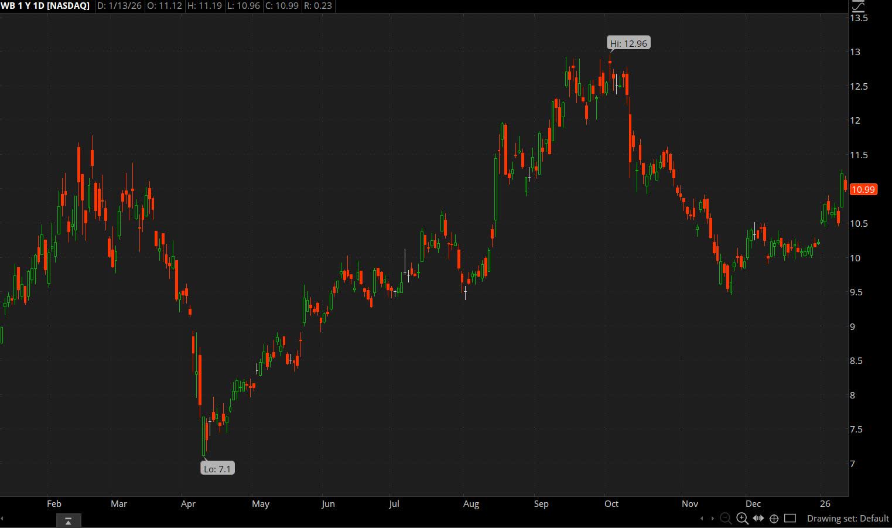This screenshot has height=528, width=892.
Task: Click the red 10.99 current price tag
Action: (863, 189)
